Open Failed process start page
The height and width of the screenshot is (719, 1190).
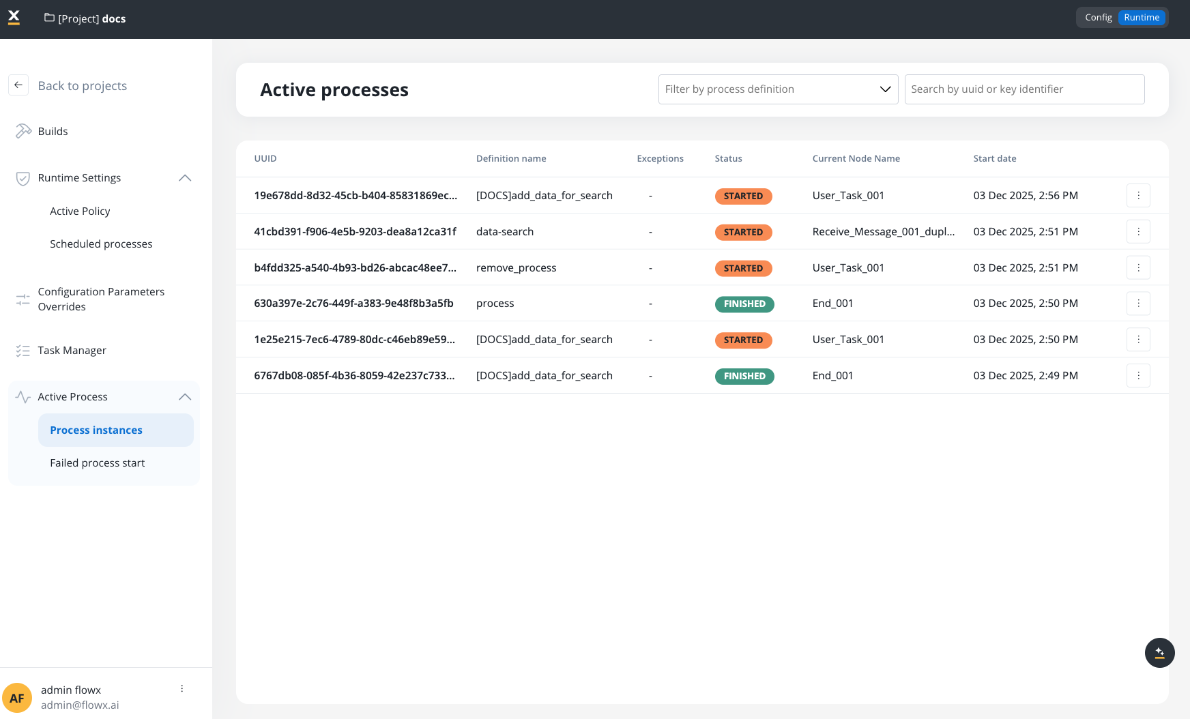point(98,463)
